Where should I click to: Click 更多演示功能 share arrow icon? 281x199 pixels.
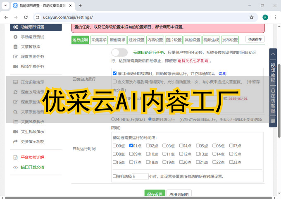pos(15,141)
